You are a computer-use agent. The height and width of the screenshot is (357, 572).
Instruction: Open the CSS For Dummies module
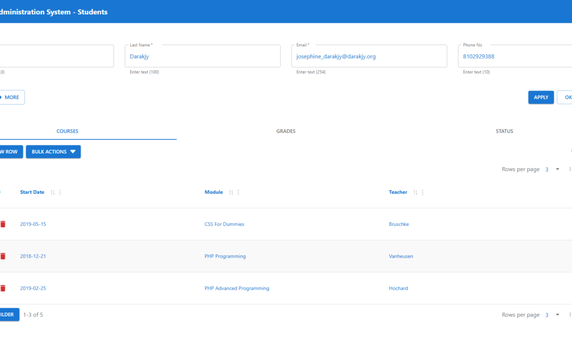click(224, 224)
